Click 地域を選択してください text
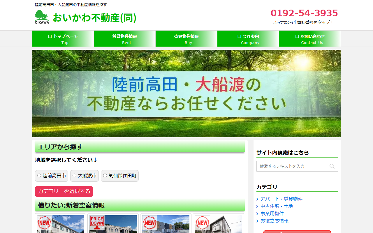373x233 pixels. 66,160
